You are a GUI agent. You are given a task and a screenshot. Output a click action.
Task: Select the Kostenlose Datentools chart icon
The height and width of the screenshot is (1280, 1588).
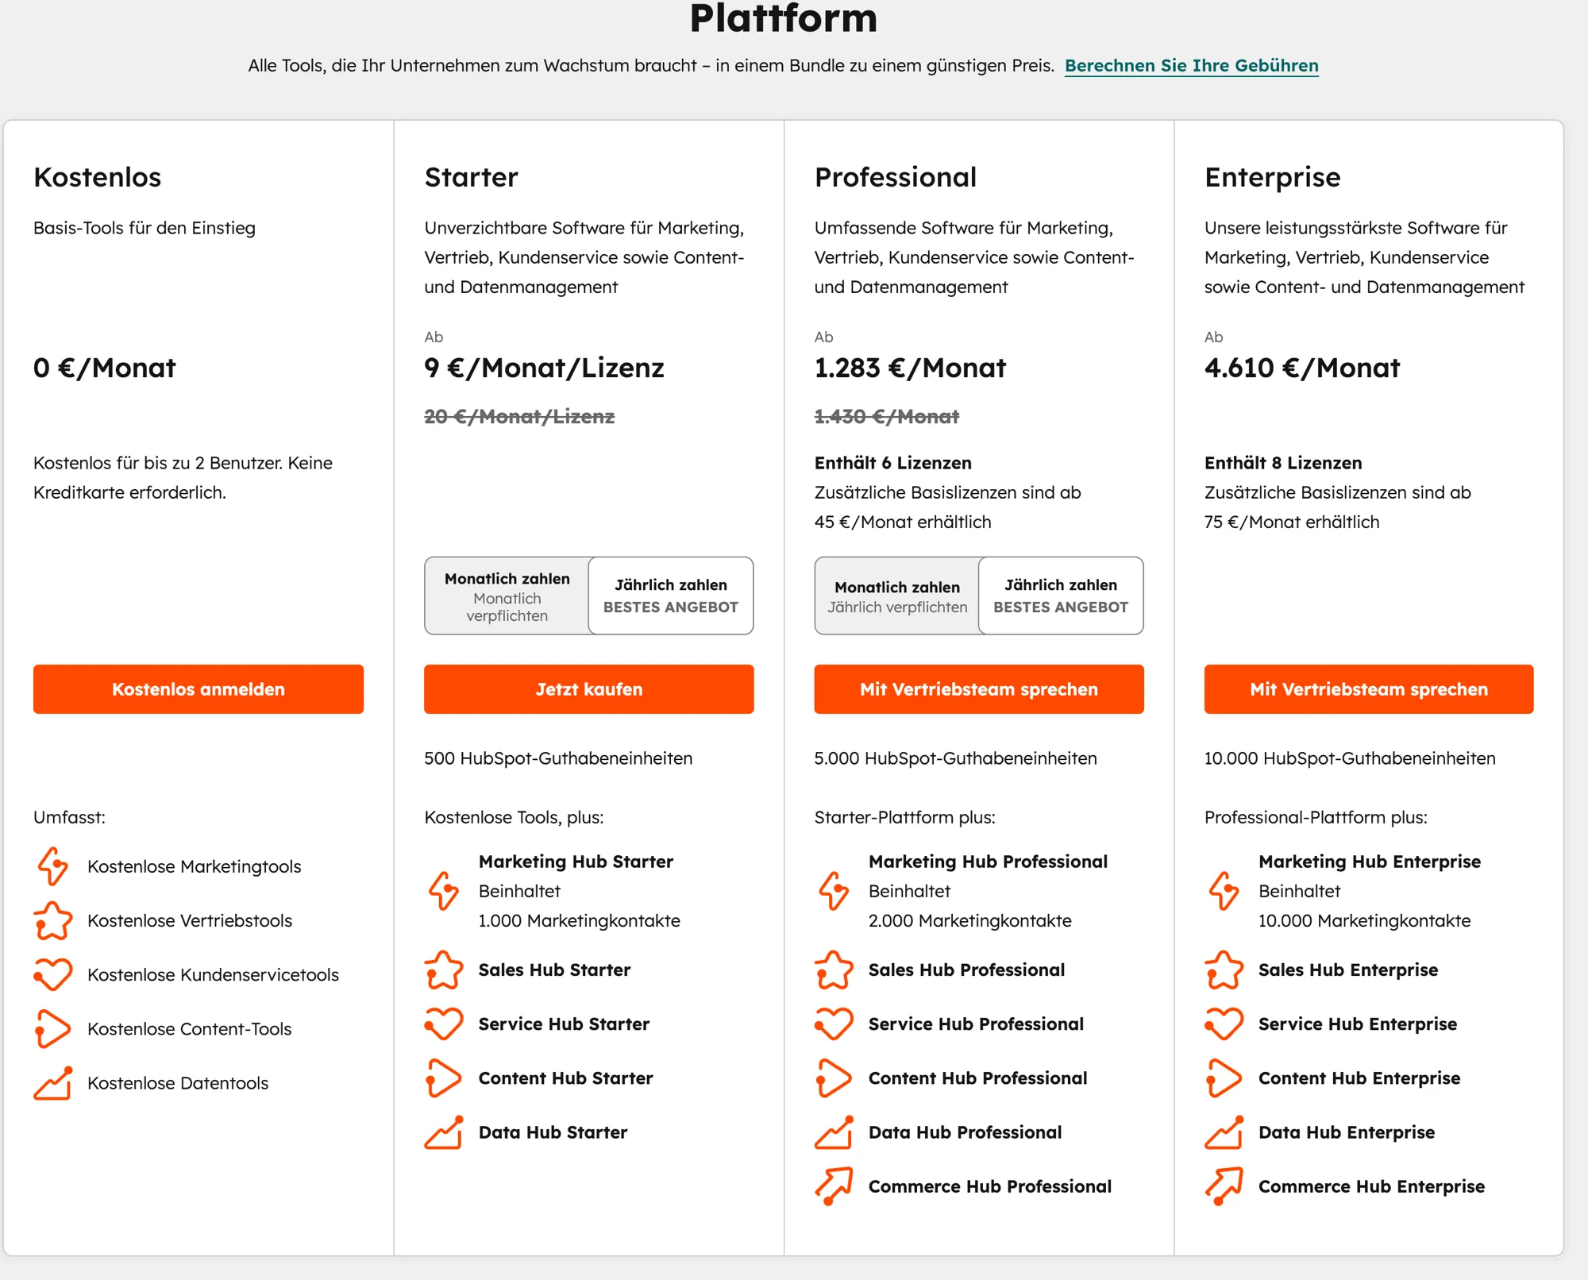[52, 1082]
